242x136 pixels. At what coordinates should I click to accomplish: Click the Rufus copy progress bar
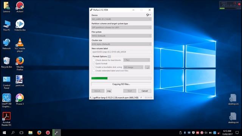point(121,78)
